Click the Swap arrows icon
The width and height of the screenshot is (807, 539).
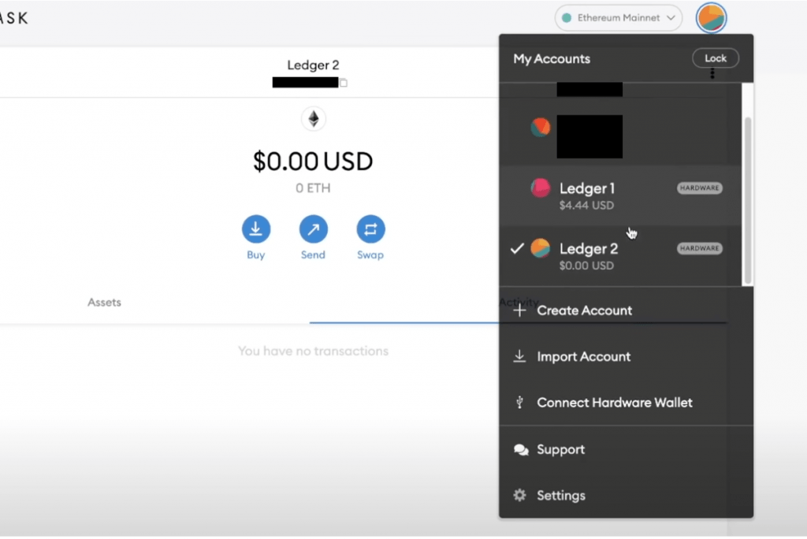tap(370, 229)
